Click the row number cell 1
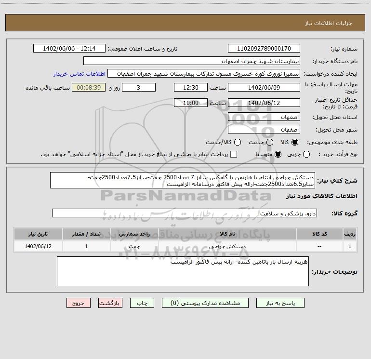The width and height of the screenshot is (371, 359). click(350, 247)
